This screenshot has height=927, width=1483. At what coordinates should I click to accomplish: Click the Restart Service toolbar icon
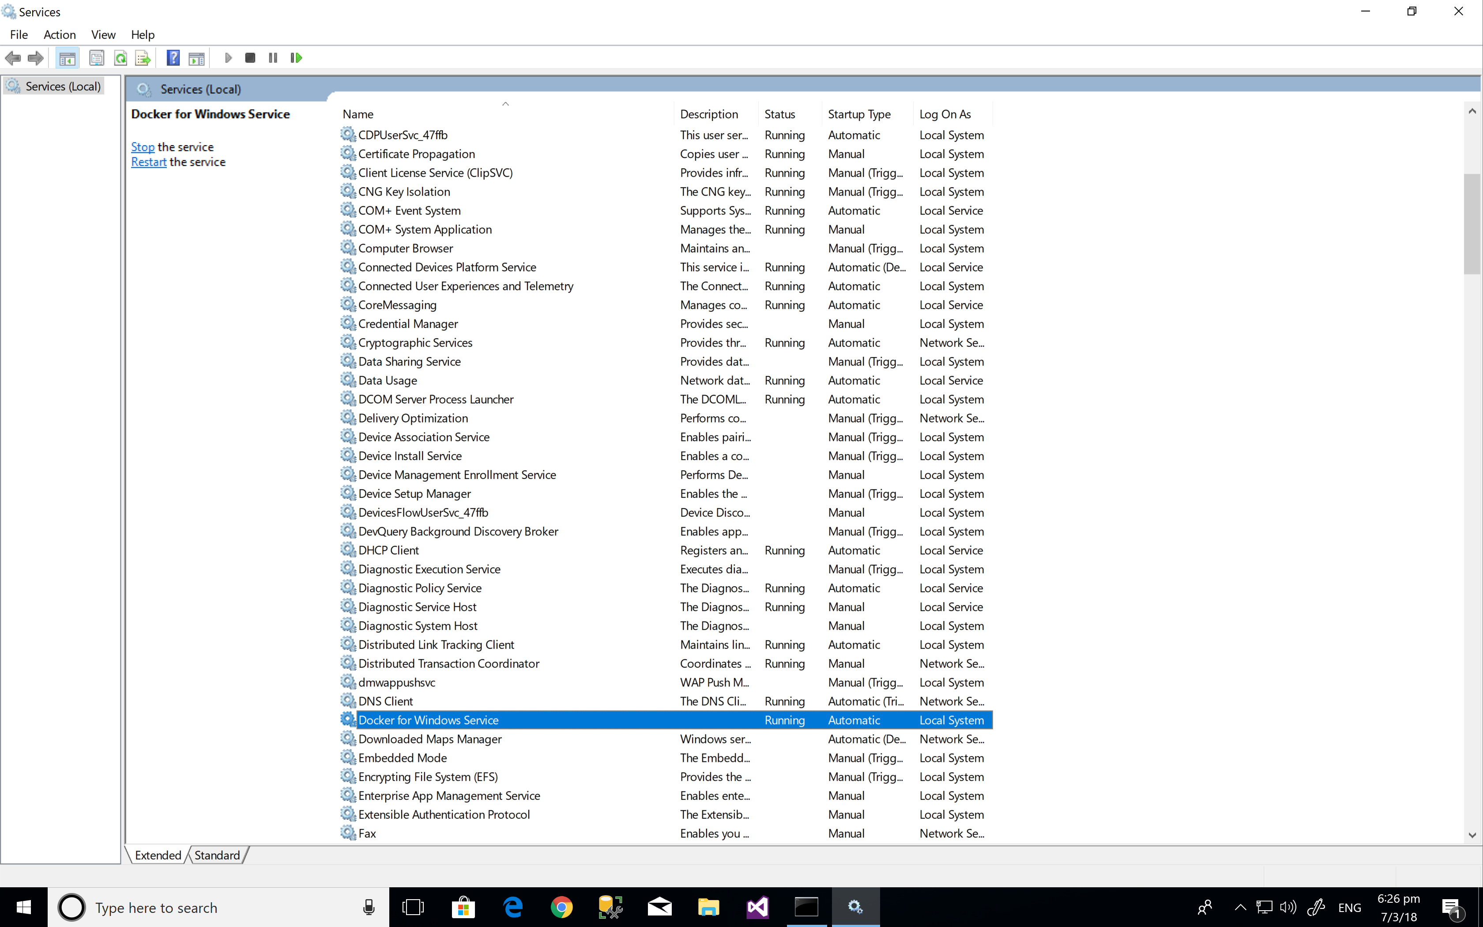(x=297, y=58)
